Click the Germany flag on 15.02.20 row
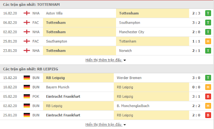Image resolution: width=214 pixels, height=129 pixels. 27,78
